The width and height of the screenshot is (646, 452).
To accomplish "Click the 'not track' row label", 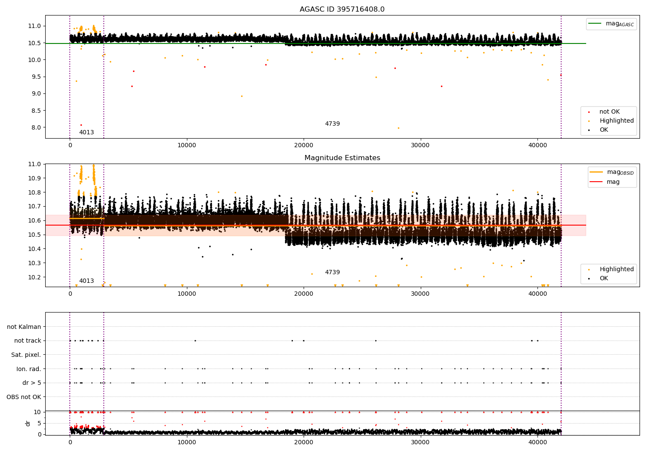I will coord(28,341).
